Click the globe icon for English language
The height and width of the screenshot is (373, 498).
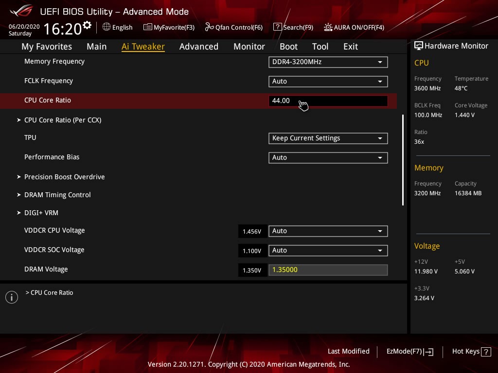click(107, 27)
